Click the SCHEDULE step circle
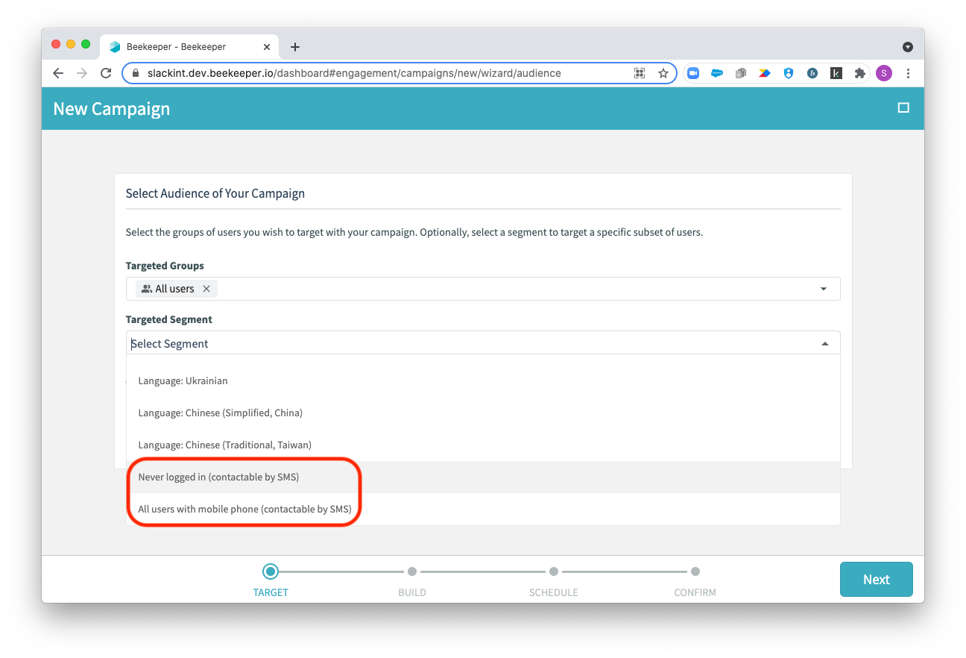 click(554, 571)
